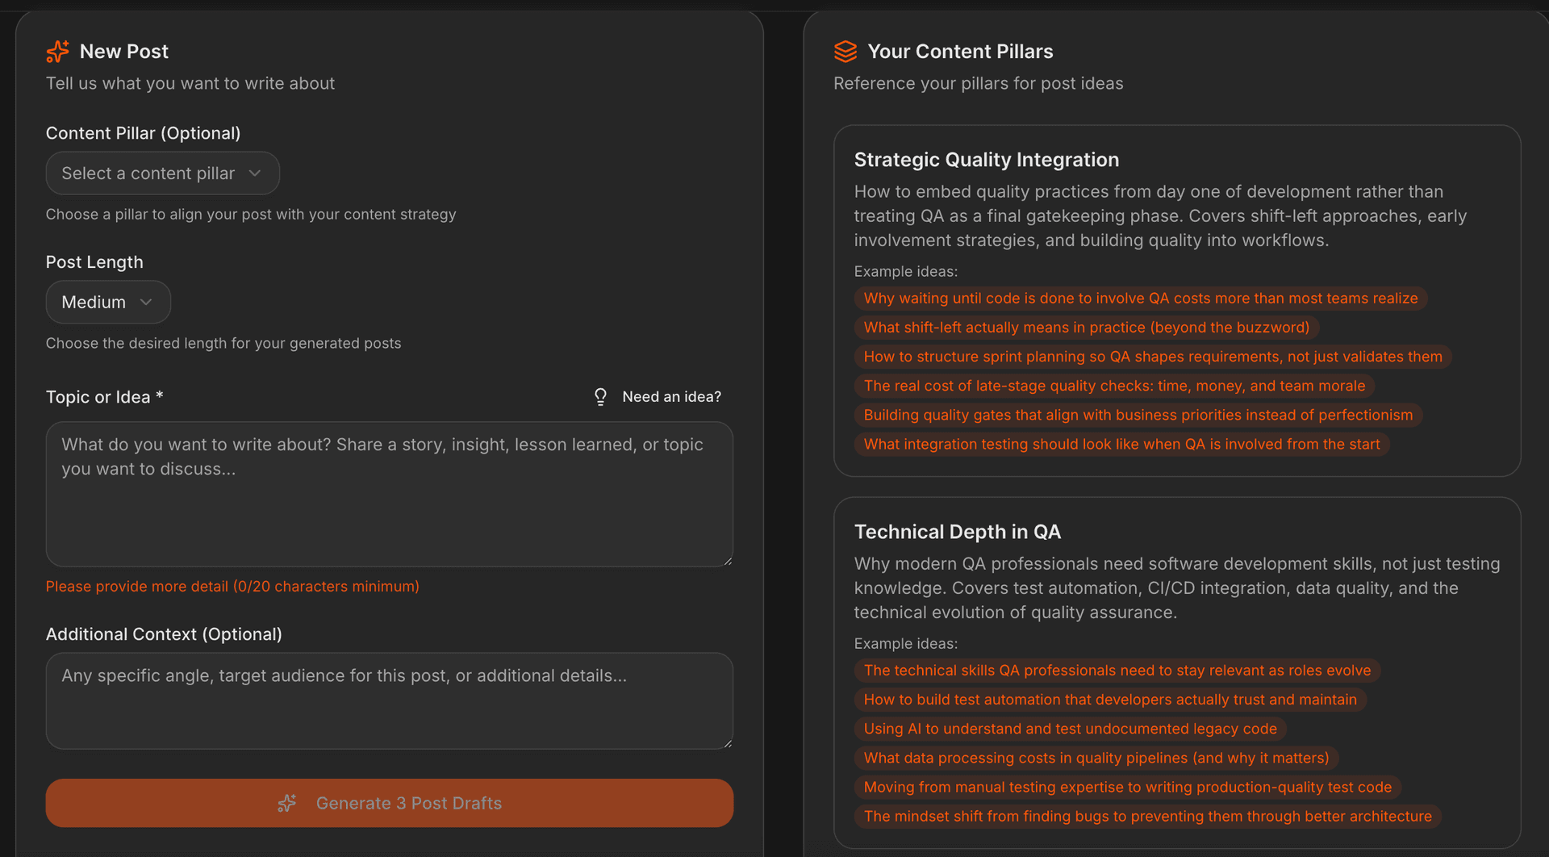This screenshot has width=1549, height=857.
Task: Select the manual testing to production-quality code idea
Action: click(1126, 787)
